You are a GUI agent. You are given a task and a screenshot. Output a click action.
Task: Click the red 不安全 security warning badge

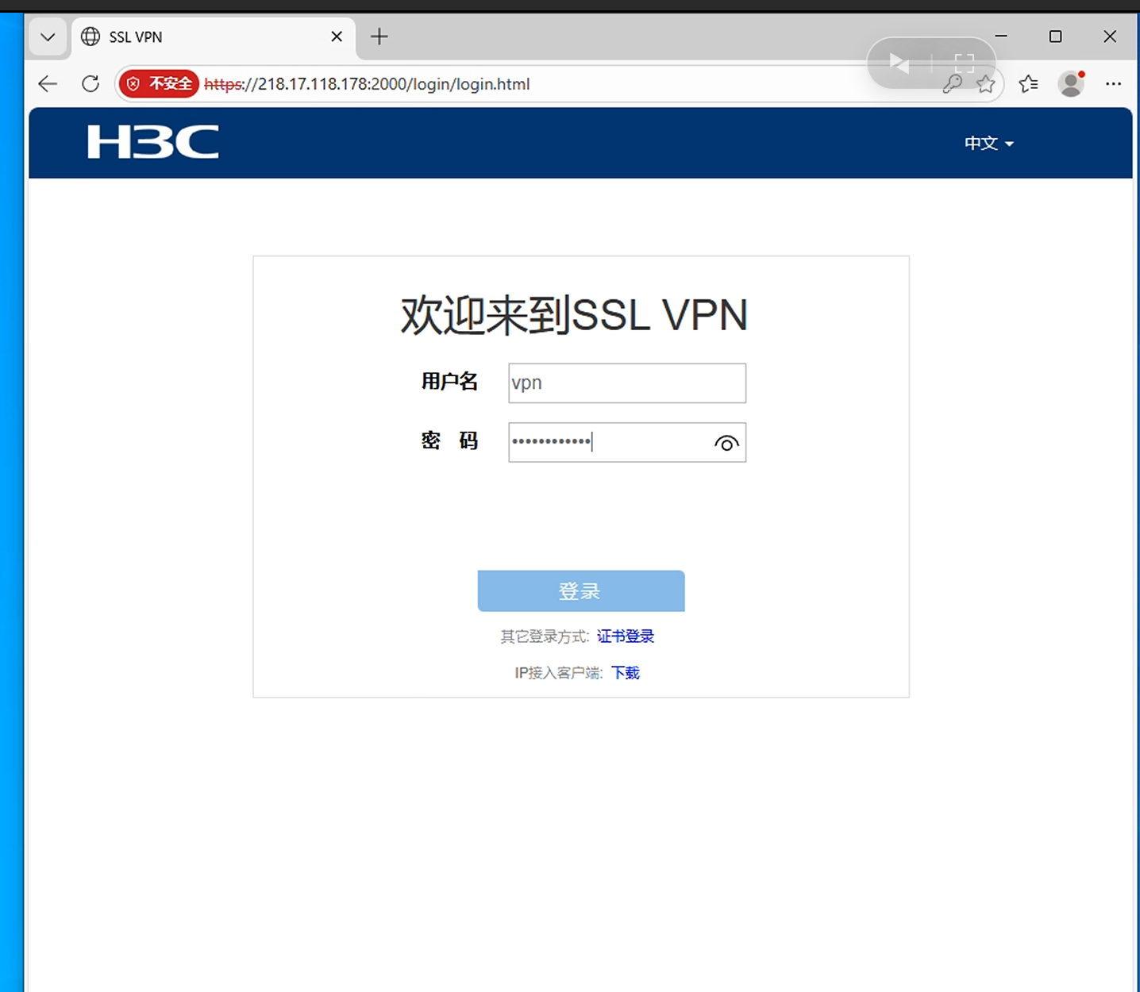coord(159,83)
